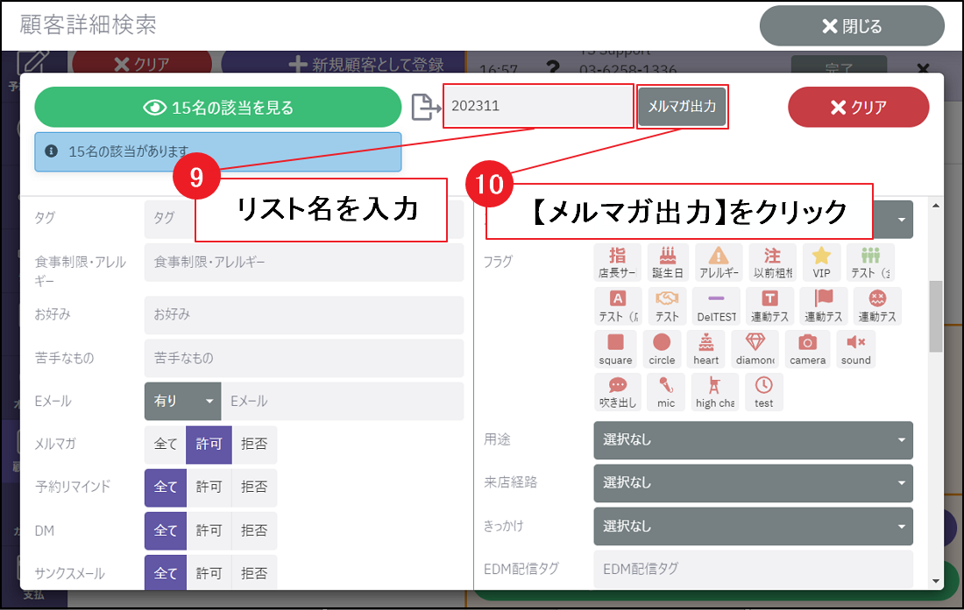Click the clock-shaped test flag
Viewport: 964px width, 610px height.
764,392
